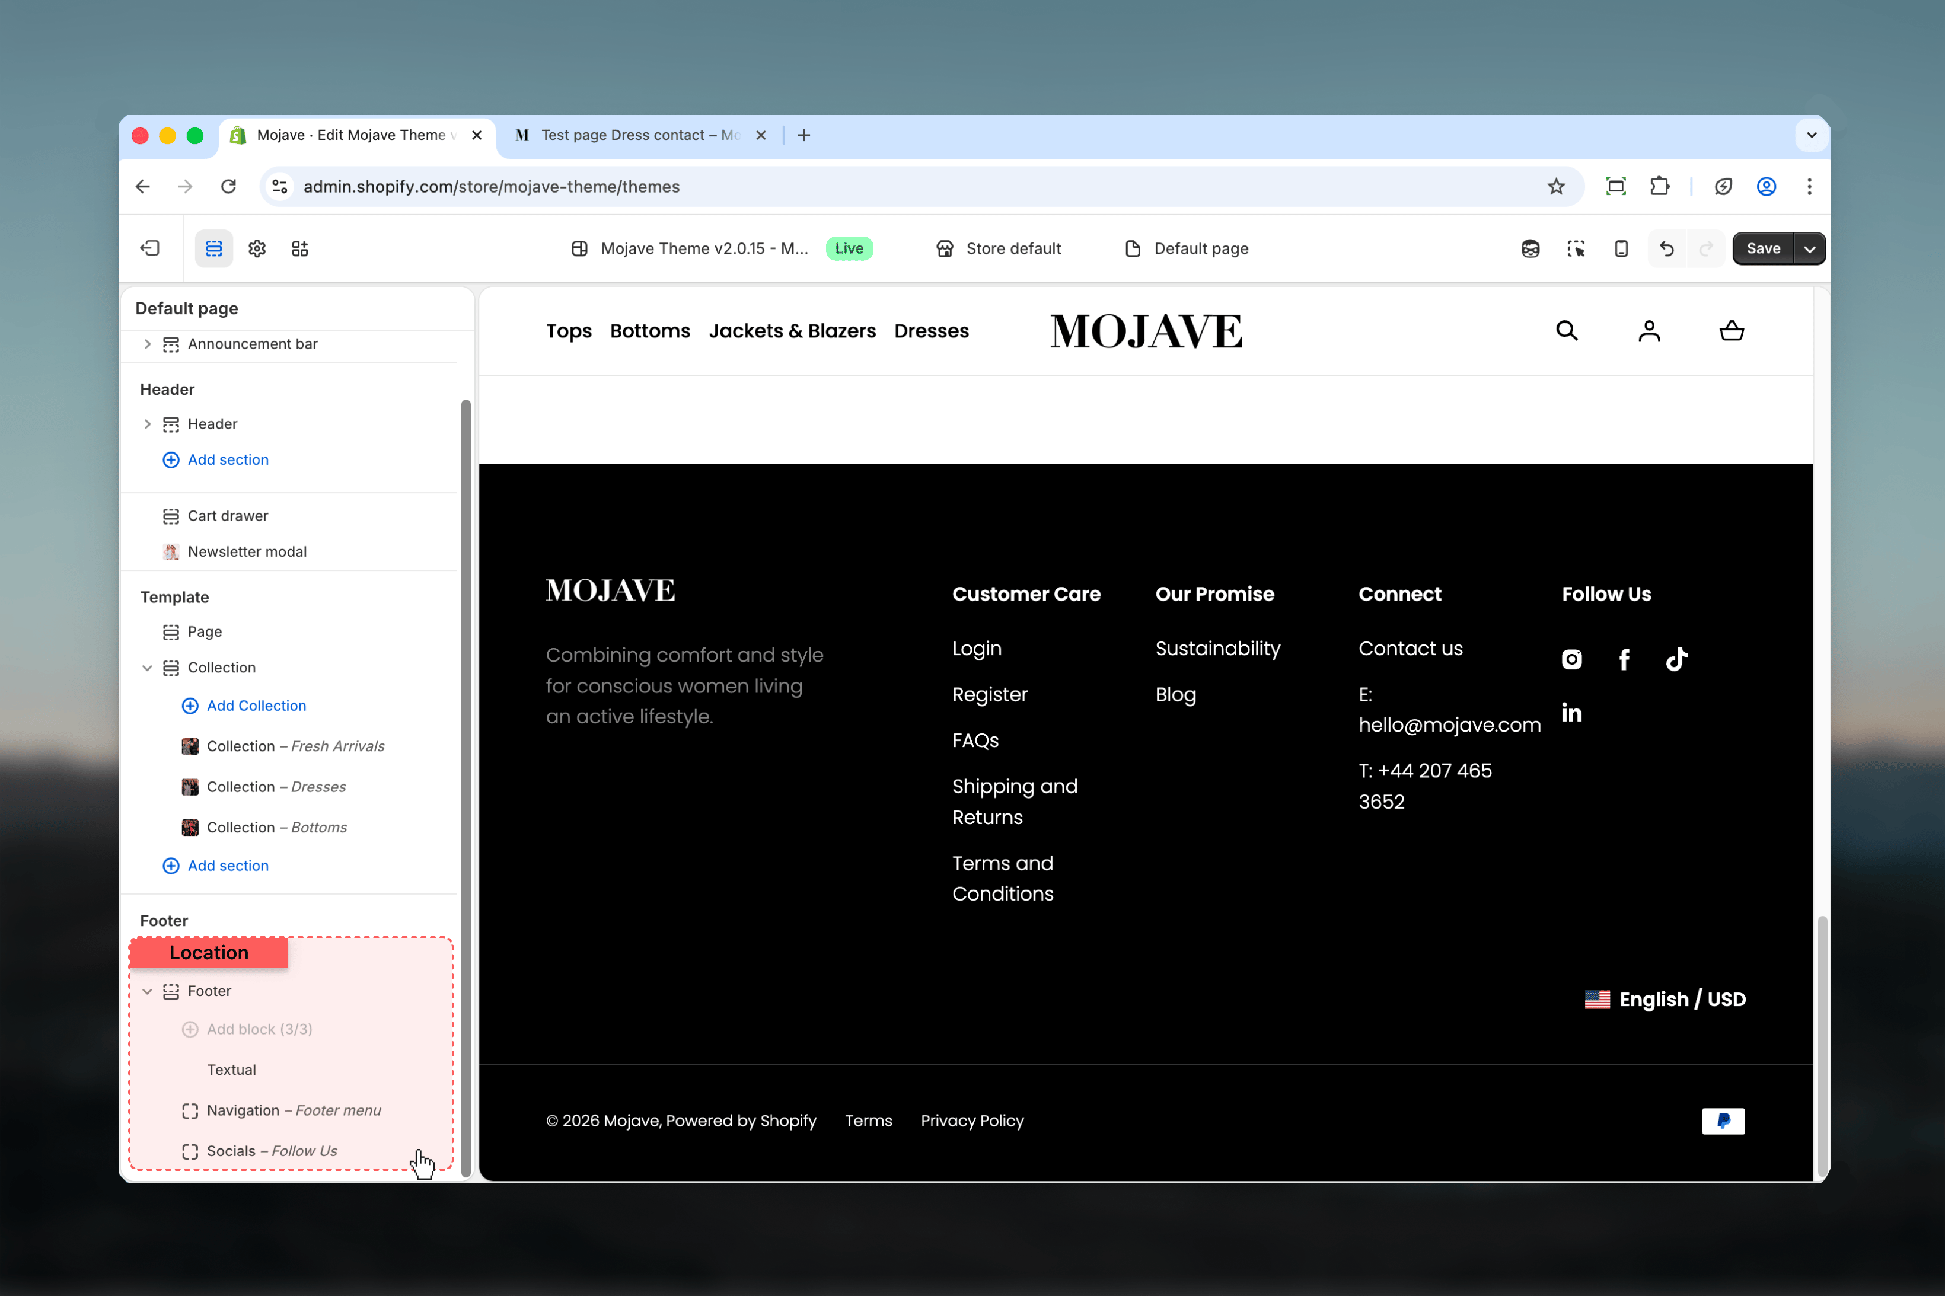Open the cart basket icon
The image size is (1945, 1296).
click(x=1732, y=331)
